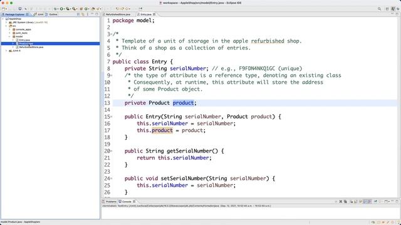Screen dimensions: 401x225
Task: Click 'refurbished' in the line 4 comment
Action: 268,41
